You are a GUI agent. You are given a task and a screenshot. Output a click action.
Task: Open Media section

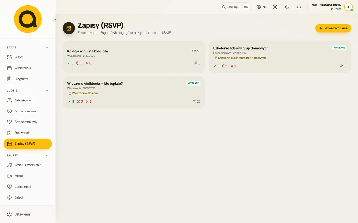[x=28, y=176]
